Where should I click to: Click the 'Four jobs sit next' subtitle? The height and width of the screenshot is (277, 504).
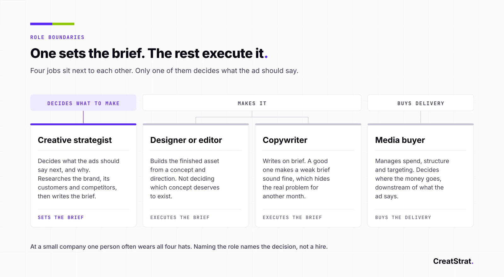(x=164, y=71)
